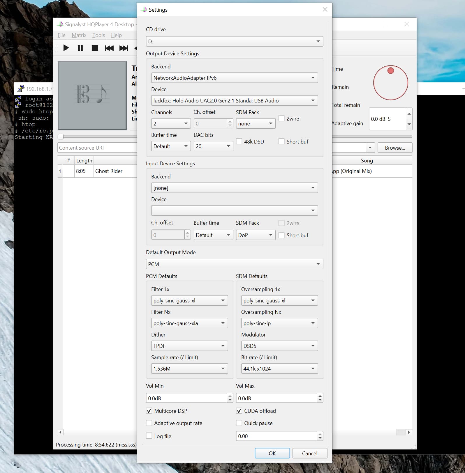Skip to next track in HQPlayer

coord(124,48)
